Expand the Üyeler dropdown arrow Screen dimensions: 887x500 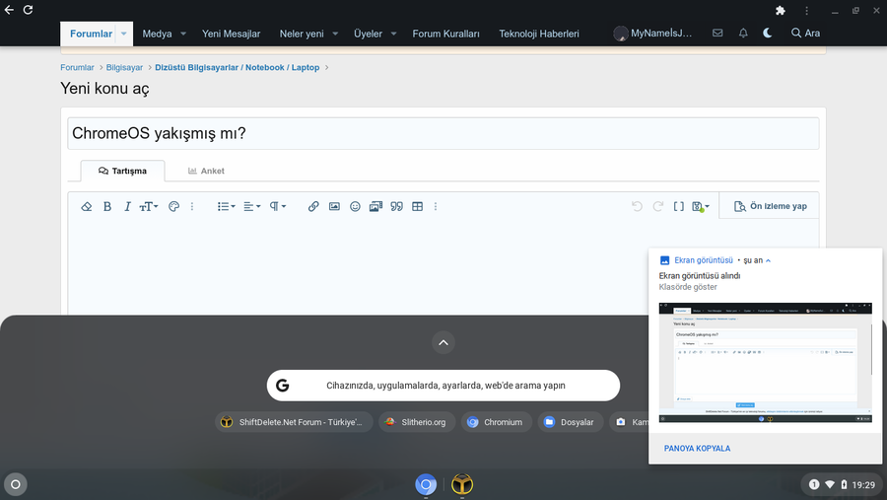pos(393,34)
